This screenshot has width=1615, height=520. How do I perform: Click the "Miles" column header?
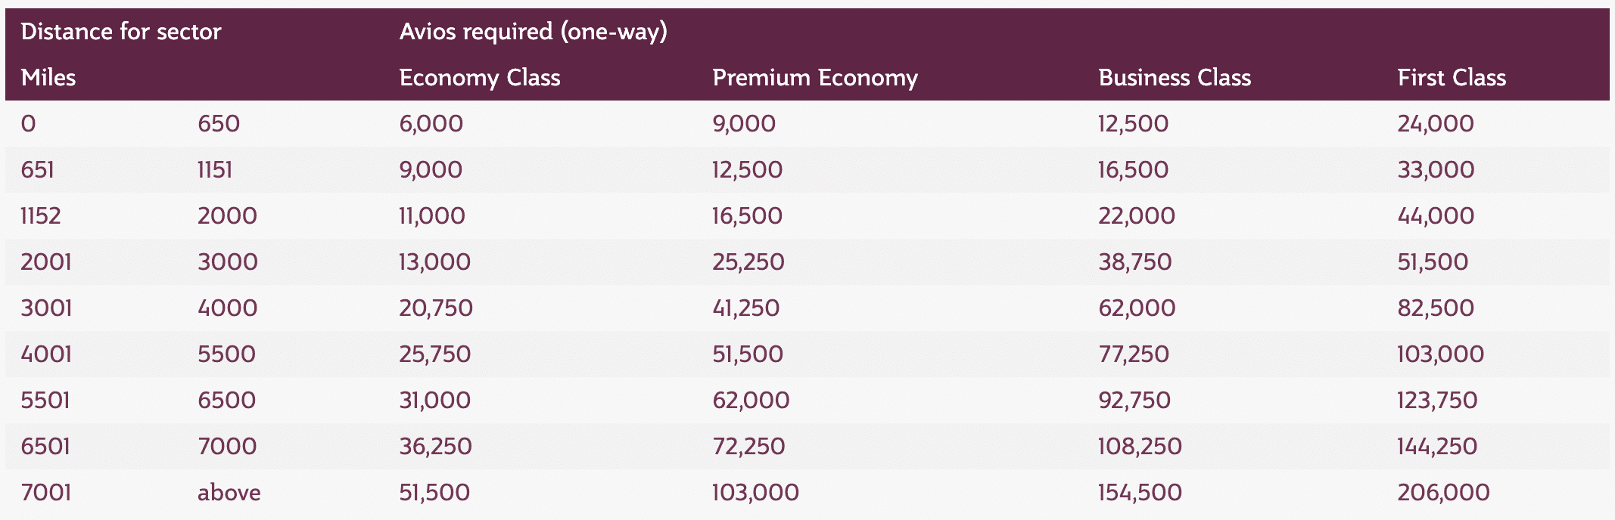(48, 78)
